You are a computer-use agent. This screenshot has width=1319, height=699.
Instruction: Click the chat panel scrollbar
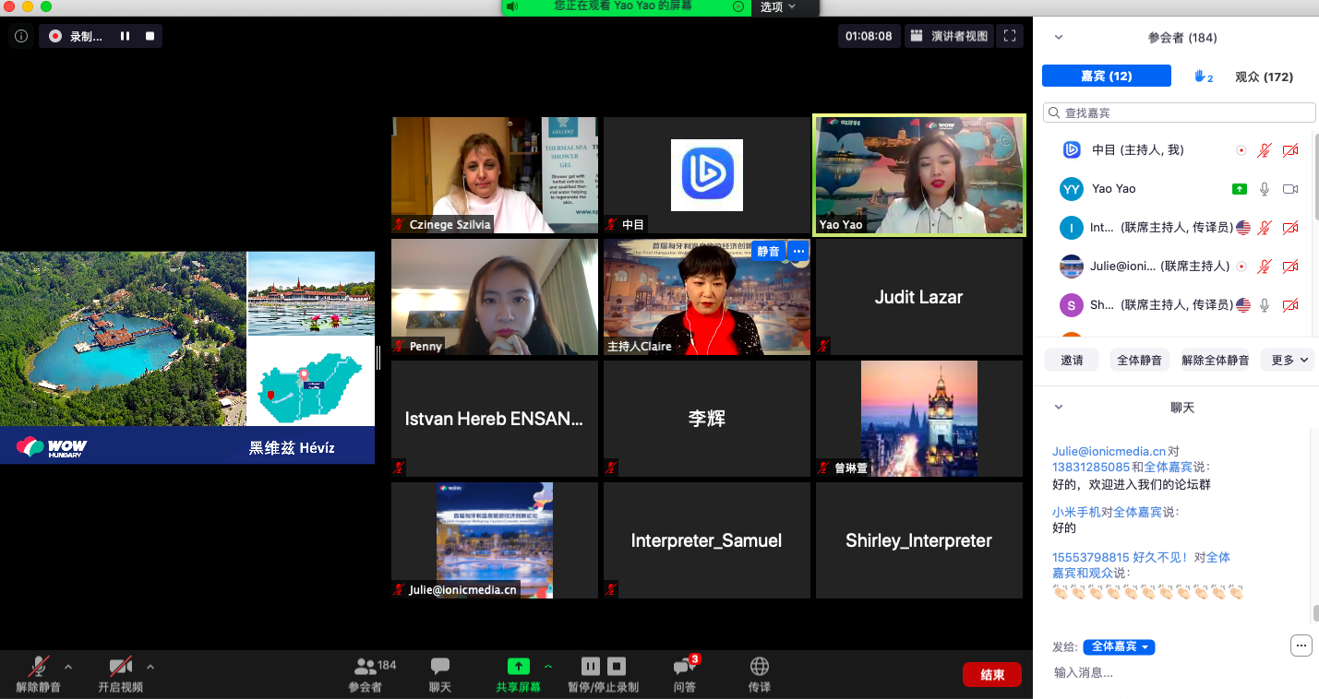(x=1314, y=612)
